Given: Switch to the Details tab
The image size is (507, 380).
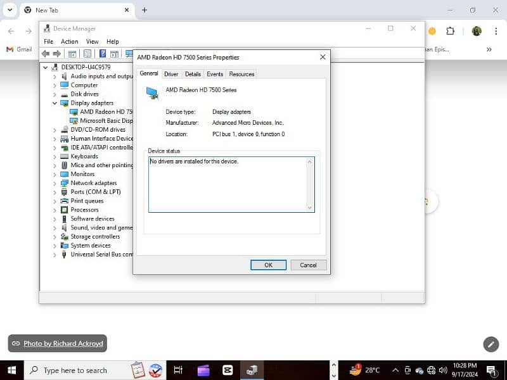Looking at the screenshot, I should (193, 74).
